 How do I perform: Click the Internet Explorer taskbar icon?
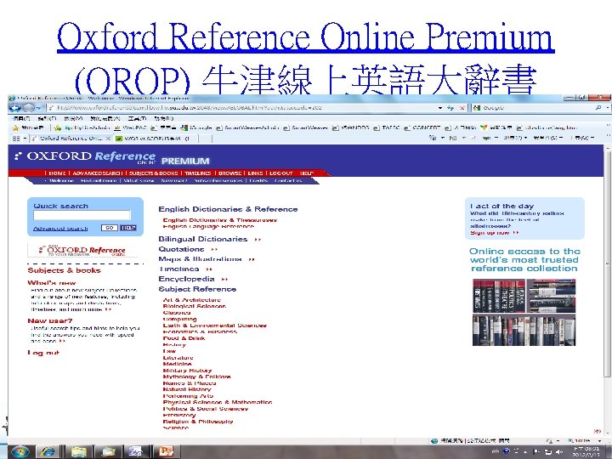click(48, 451)
